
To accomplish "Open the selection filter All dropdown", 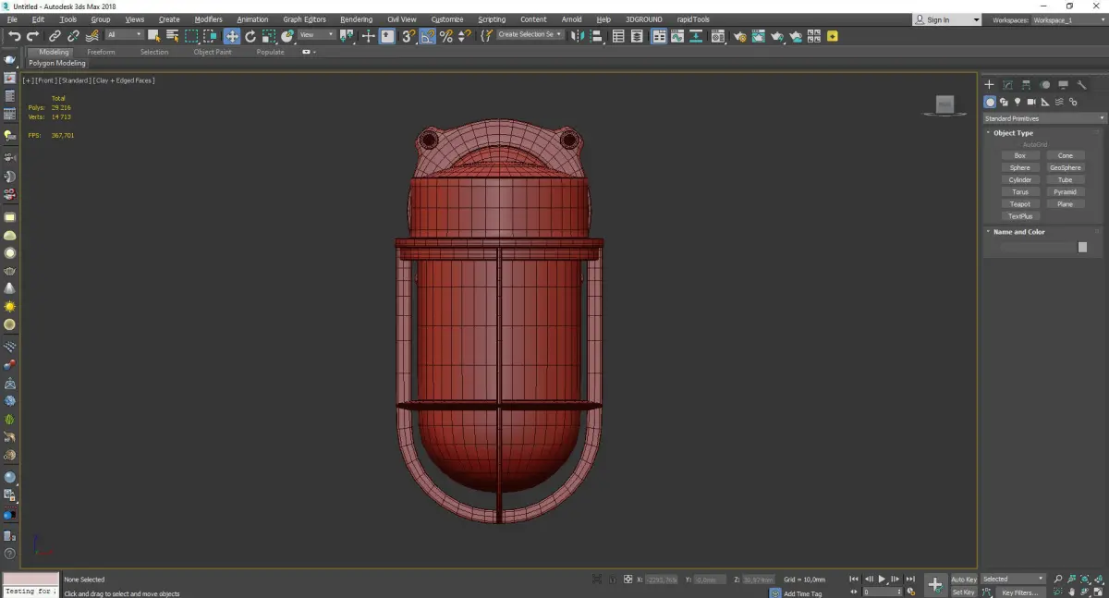I will [124, 35].
